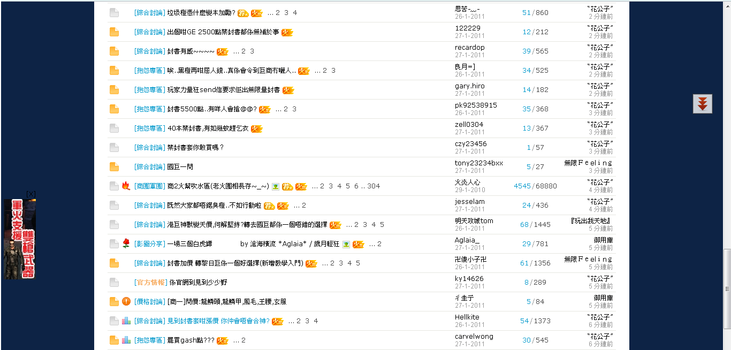
Task: Click the hot badge on 玩家力量狂send信
Action: pyautogui.click(x=288, y=90)
